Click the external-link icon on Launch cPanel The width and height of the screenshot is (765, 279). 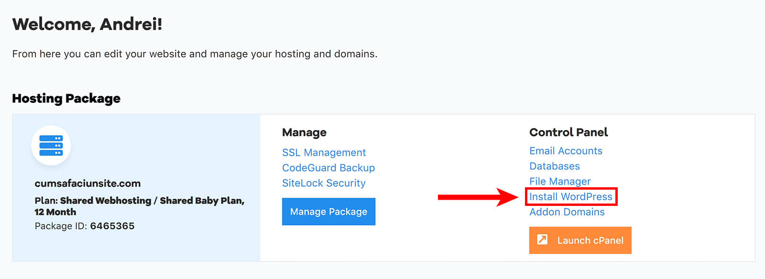tap(542, 239)
